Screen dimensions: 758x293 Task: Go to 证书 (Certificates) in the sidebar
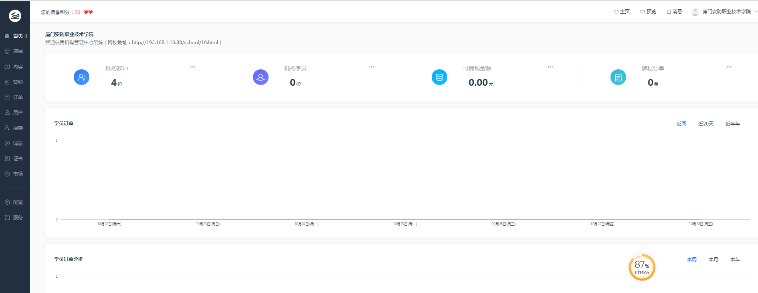tap(14, 159)
